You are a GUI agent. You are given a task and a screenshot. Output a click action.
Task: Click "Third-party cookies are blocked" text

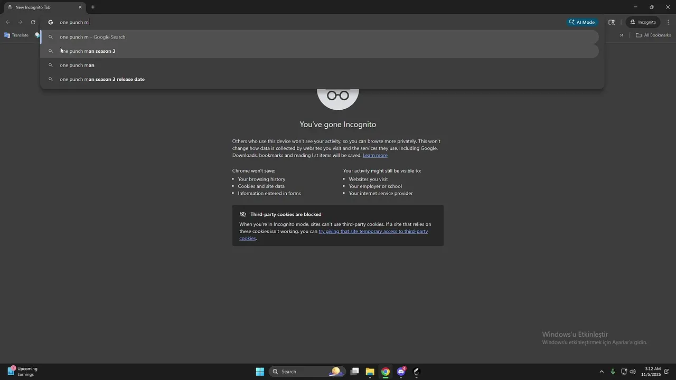pos(286,214)
